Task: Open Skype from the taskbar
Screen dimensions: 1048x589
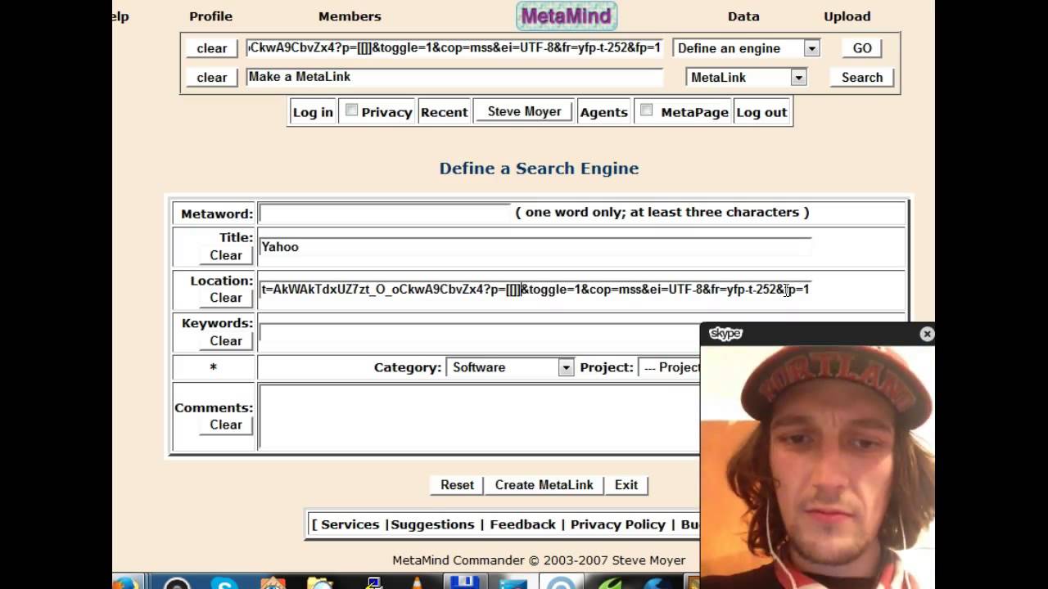Action: [x=224, y=582]
